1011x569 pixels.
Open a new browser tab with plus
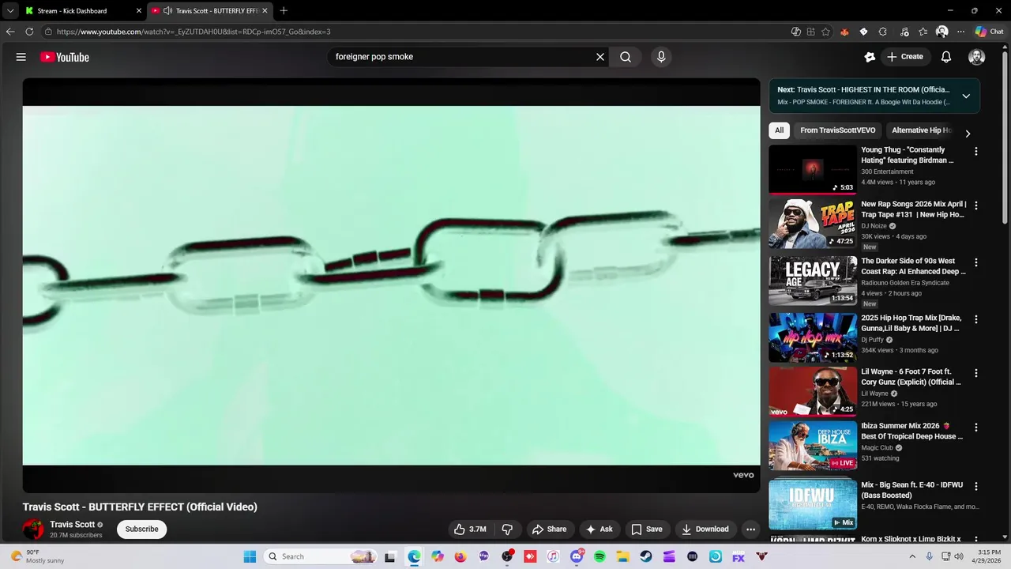284,10
